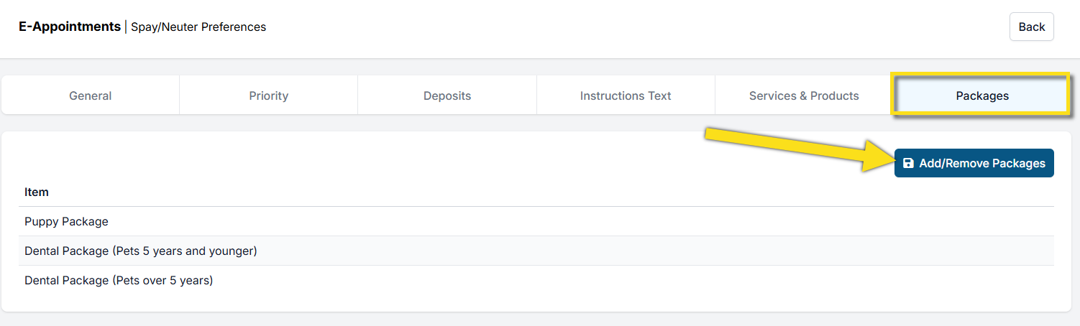Open the Priority tab

tap(268, 96)
